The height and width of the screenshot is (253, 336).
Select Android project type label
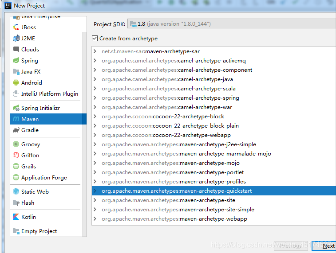(x=32, y=82)
